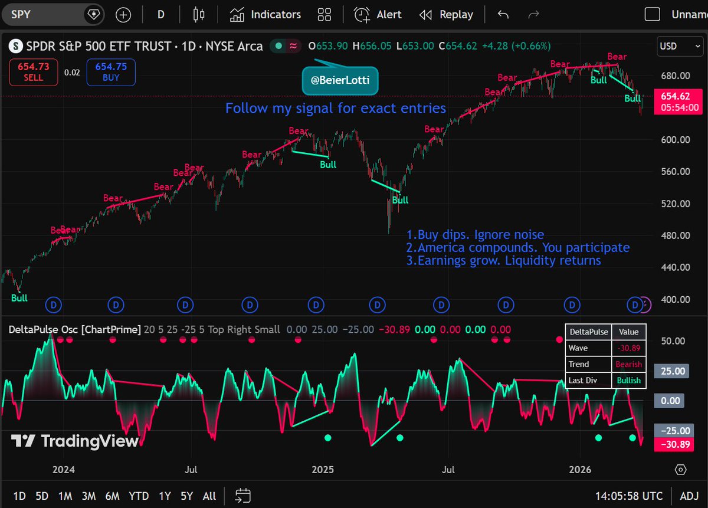This screenshot has height=508, width=708.
Task: Click the red 654.73 SELL button
Action: 33,73
